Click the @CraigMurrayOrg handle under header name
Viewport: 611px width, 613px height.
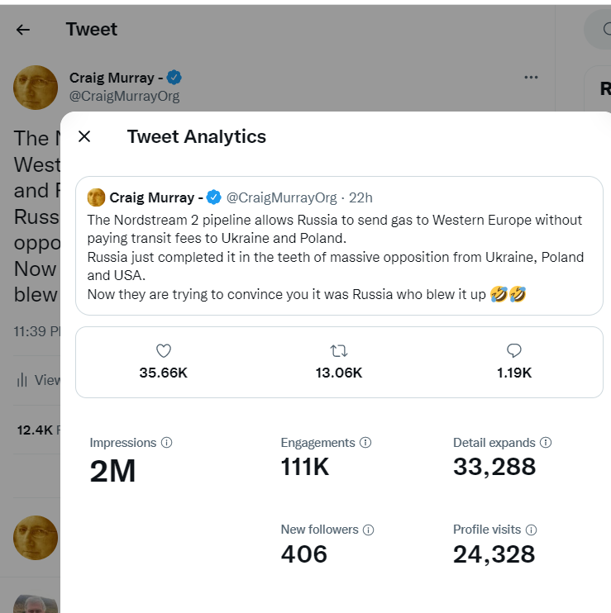(124, 96)
